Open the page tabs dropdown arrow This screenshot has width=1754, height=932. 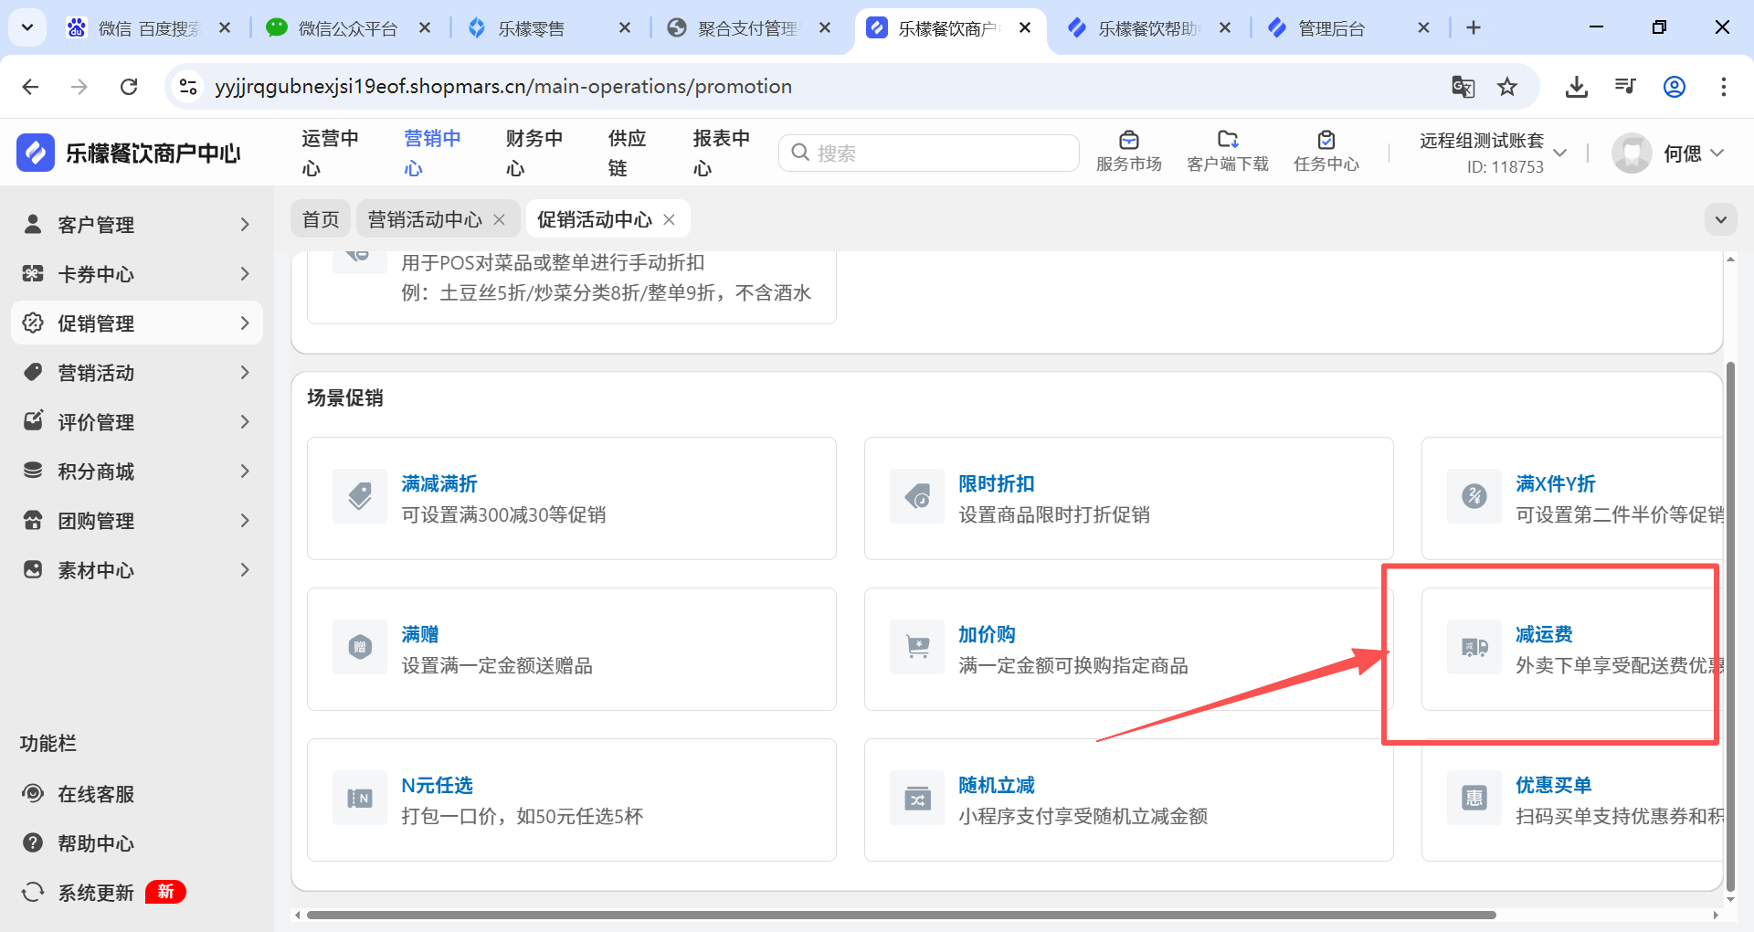coord(1720,219)
